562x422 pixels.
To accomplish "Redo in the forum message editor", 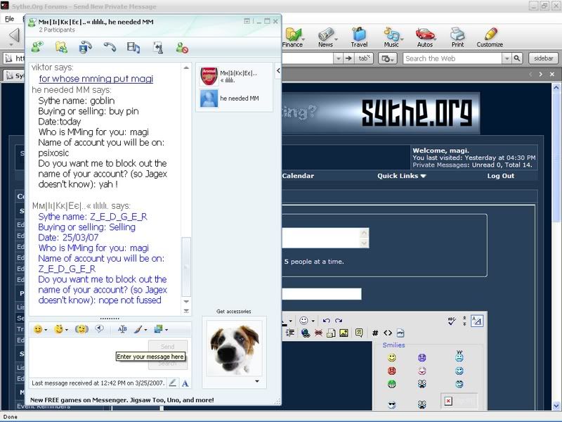I will pos(339,321).
